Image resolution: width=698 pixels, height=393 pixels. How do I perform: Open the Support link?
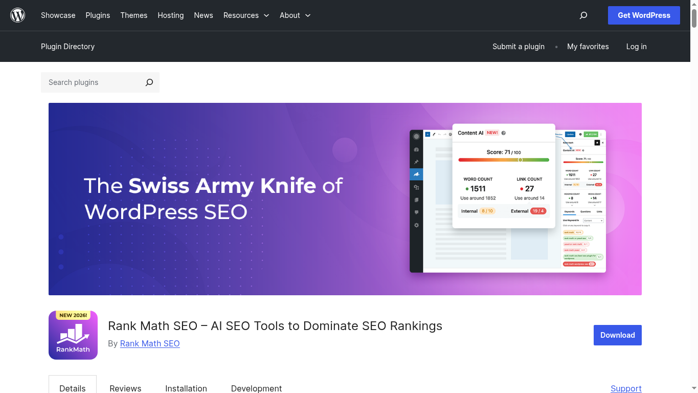point(626,388)
